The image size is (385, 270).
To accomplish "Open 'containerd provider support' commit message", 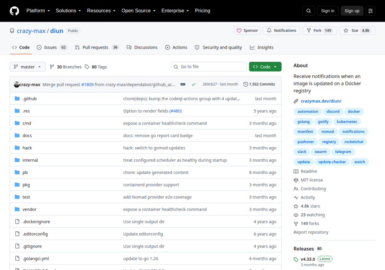I will pos(151,185).
